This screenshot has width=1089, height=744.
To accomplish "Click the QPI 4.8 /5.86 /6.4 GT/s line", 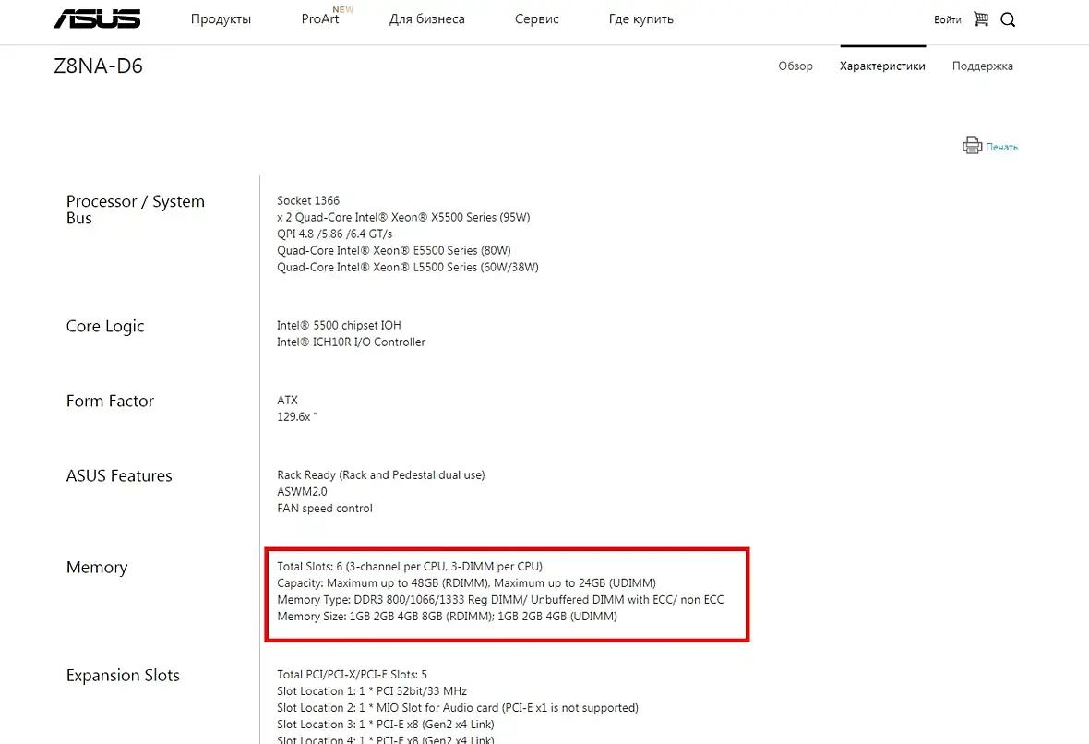I will coord(335,234).
